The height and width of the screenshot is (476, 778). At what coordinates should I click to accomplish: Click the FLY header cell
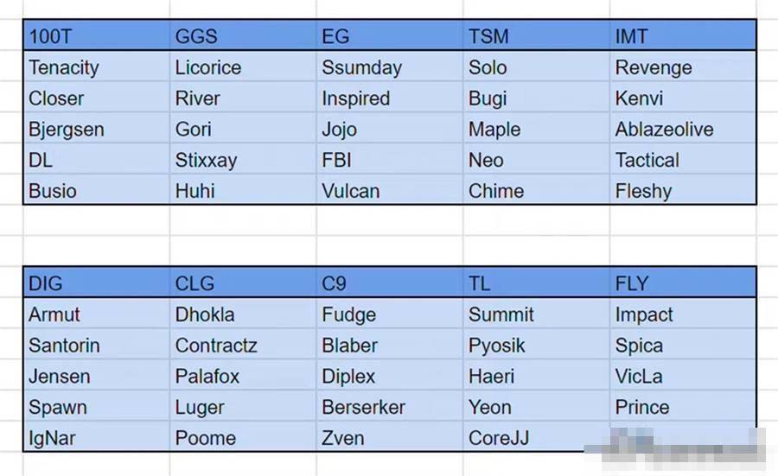[x=683, y=282]
